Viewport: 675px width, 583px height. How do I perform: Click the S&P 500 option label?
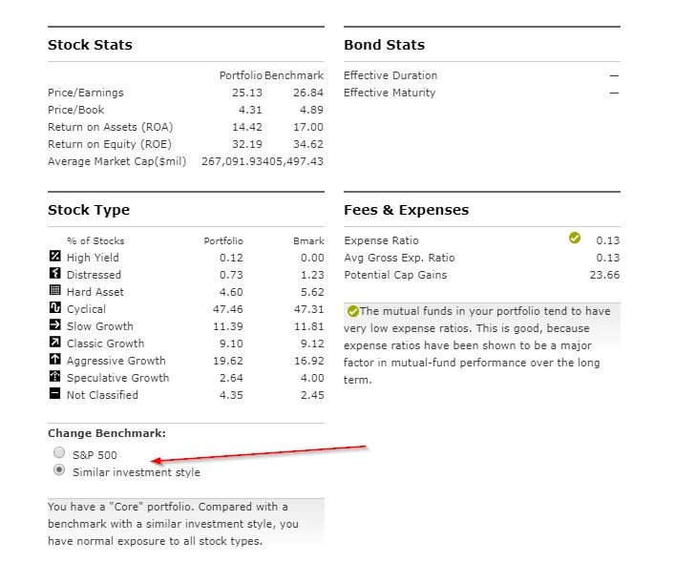(x=95, y=455)
